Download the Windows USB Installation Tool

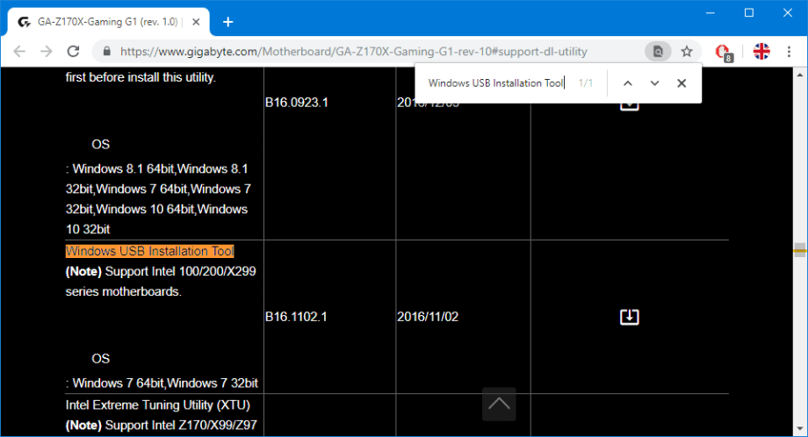click(629, 317)
